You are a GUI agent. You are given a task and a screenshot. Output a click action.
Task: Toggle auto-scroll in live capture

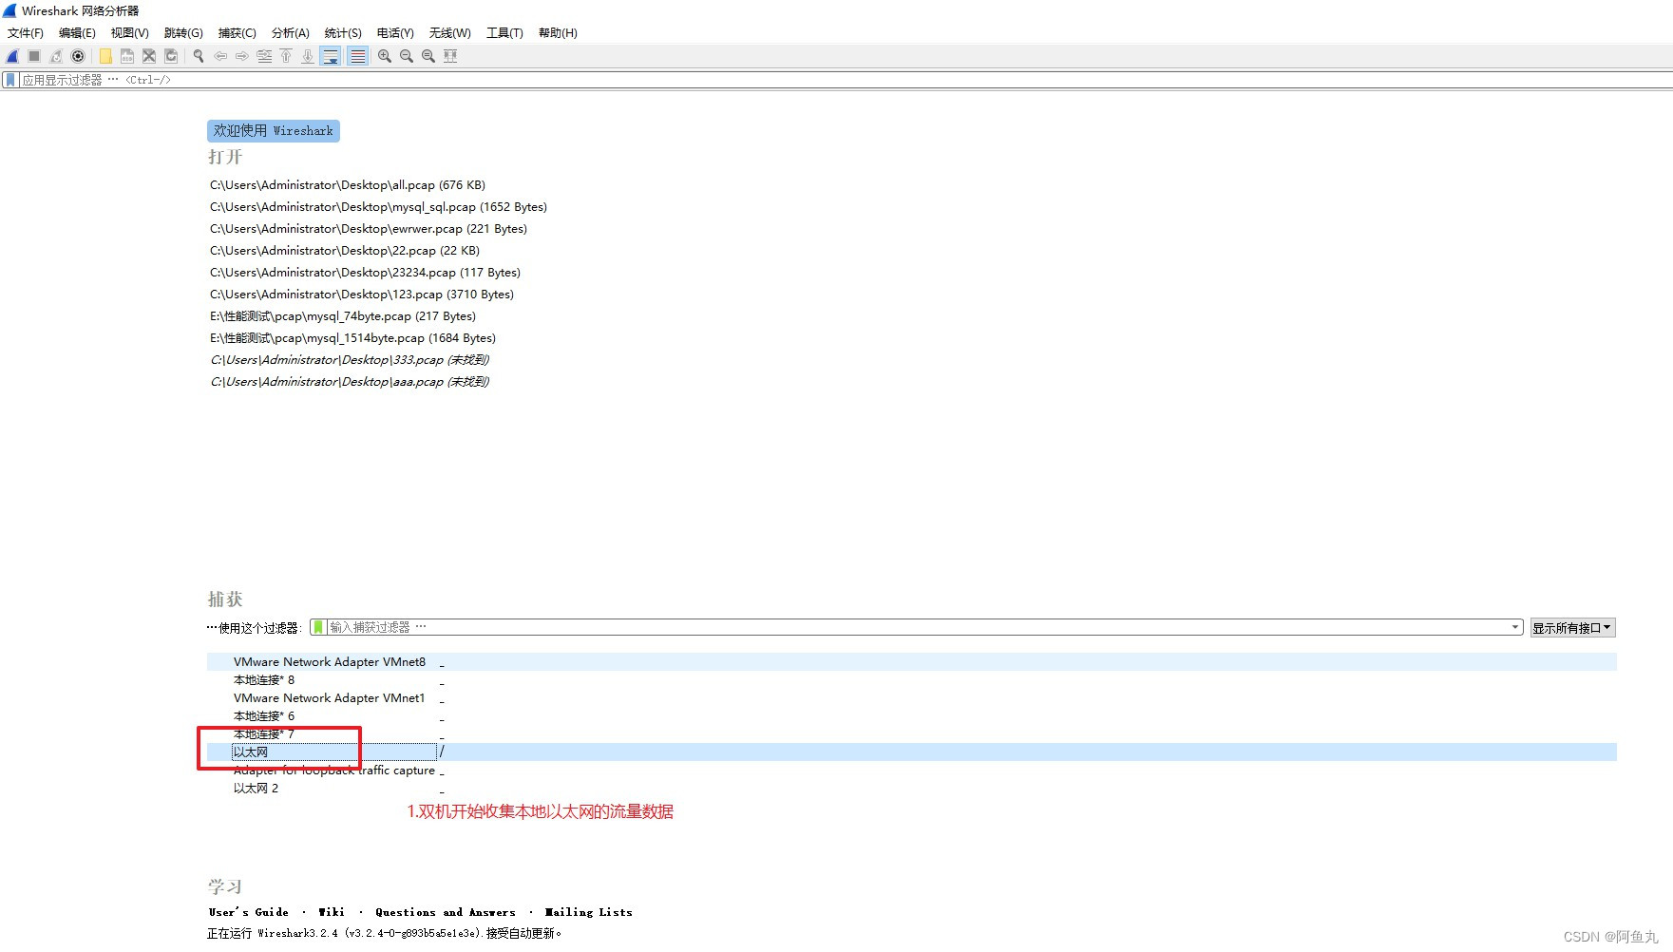[331, 55]
